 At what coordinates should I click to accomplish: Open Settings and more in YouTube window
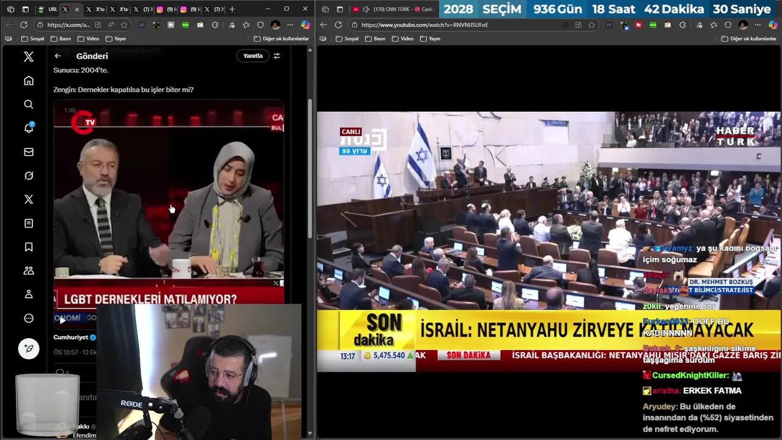[758, 25]
